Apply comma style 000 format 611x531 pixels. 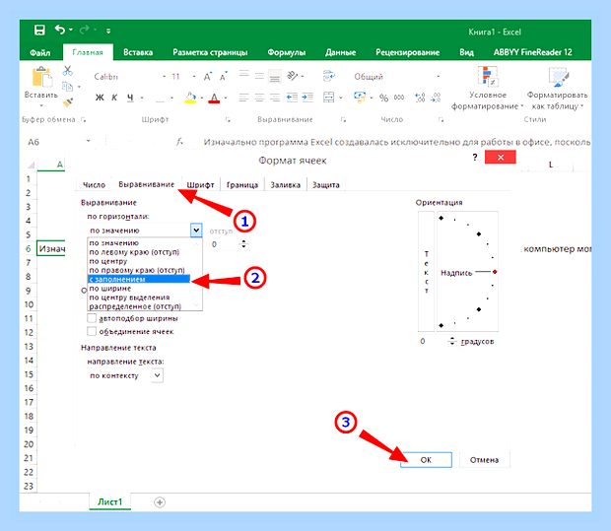[x=399, y=98]
